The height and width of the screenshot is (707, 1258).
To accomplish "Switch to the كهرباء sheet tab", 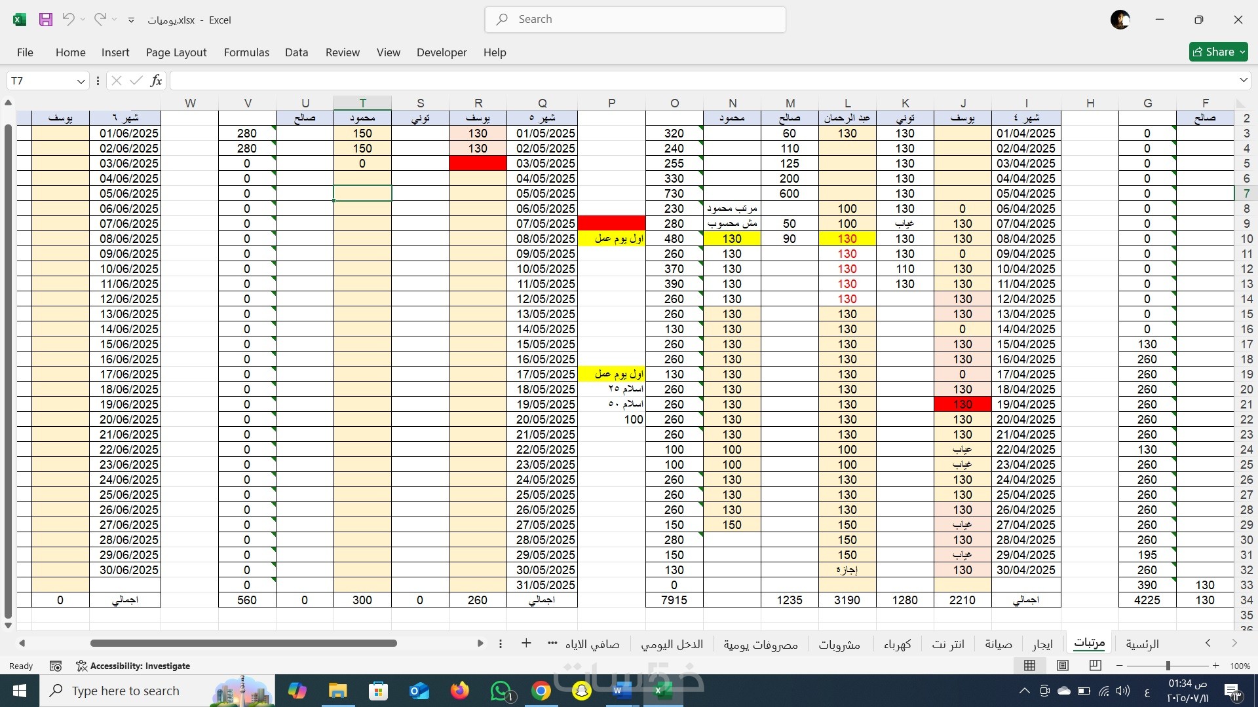I will pyautogui.click(x=897, y=644).
